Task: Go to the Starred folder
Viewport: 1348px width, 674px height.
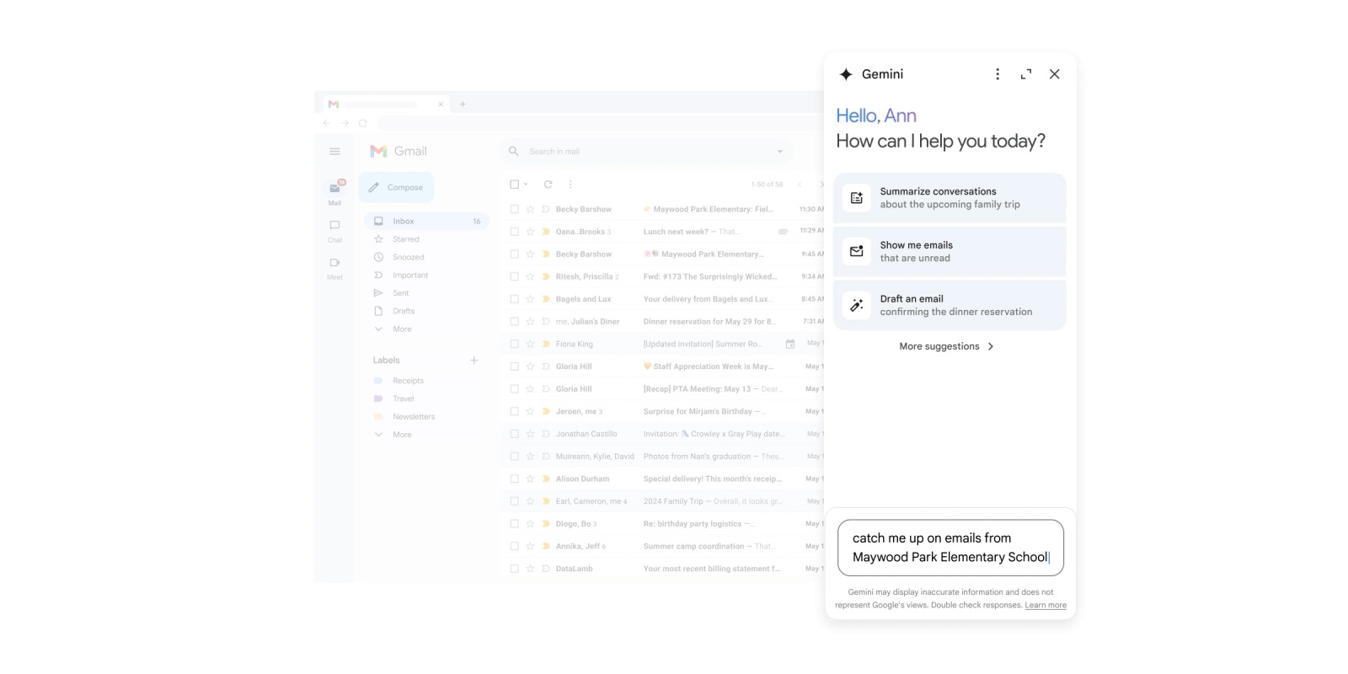Action: coord(405,239)
